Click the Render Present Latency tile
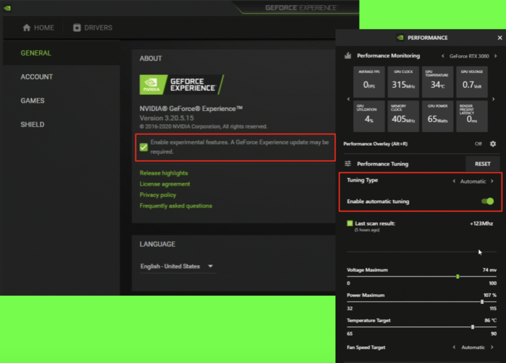Screen dimensions: 506x363 (x=472, y=116)
